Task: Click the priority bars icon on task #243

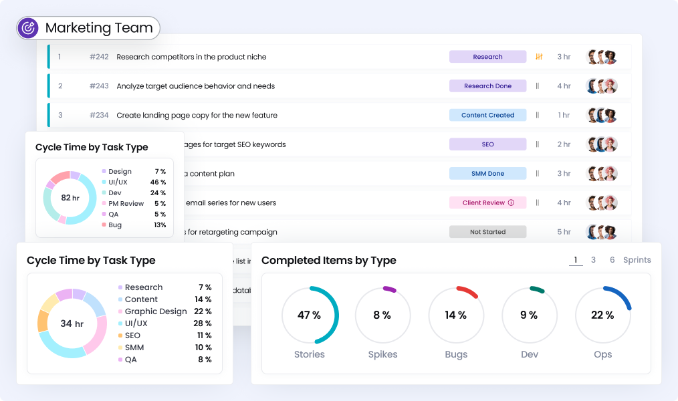Action: (x=537, y=86)
